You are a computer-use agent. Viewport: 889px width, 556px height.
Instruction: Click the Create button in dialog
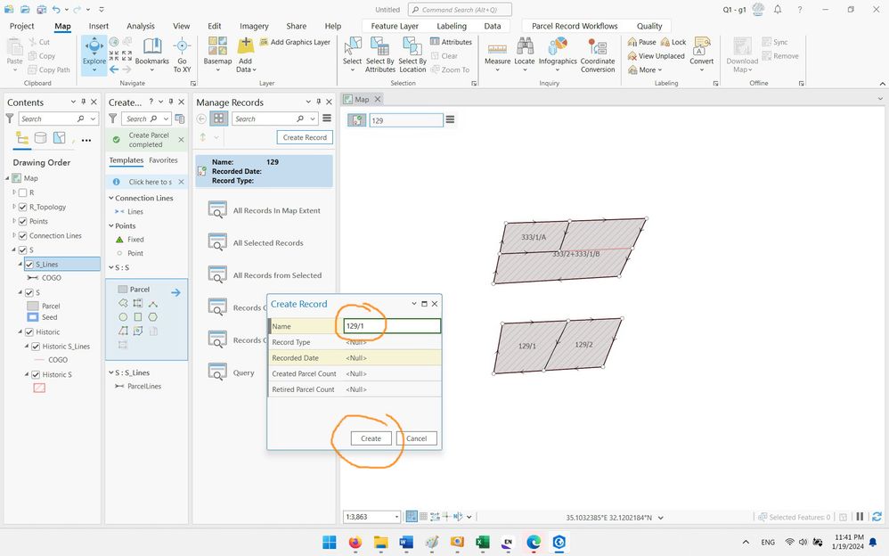(x=371, y=438)
